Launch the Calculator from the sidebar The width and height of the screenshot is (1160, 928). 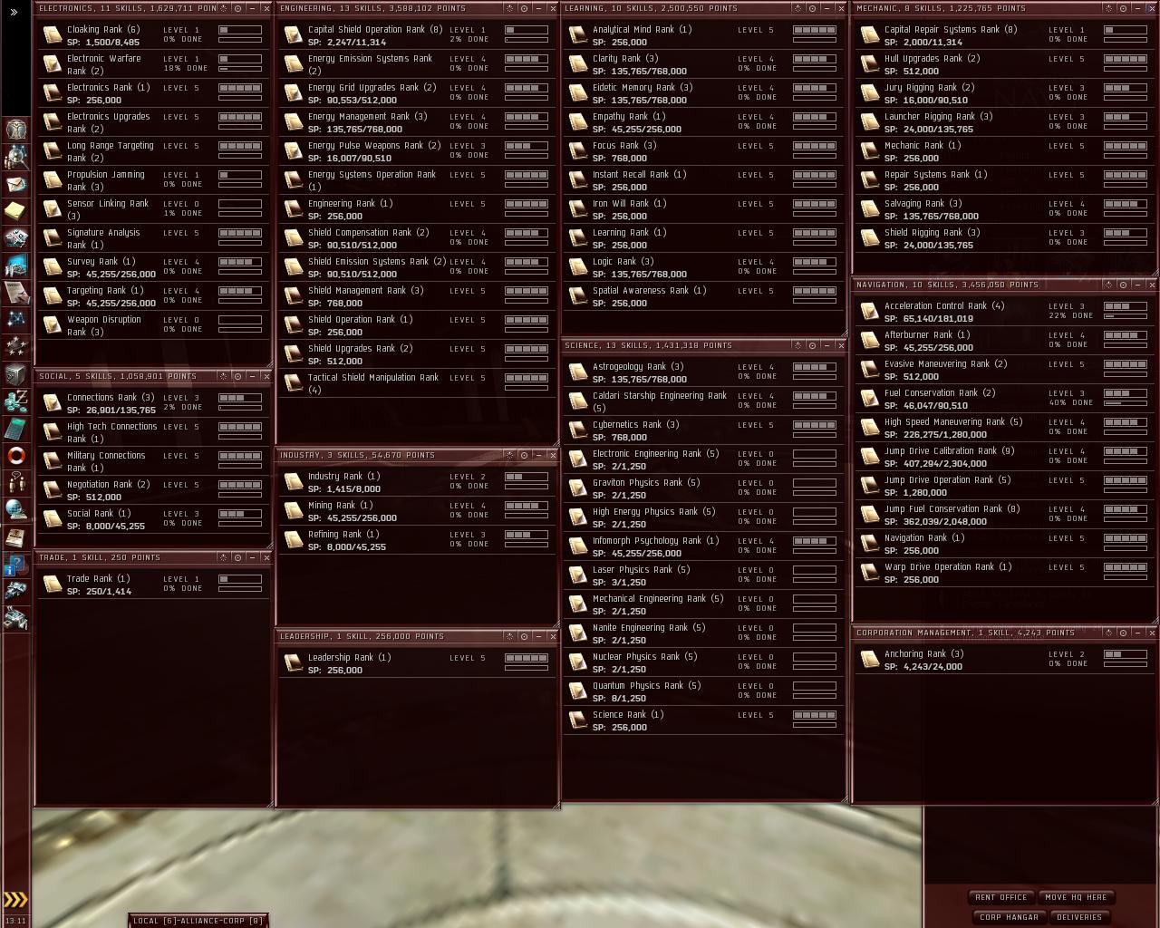(x=15, y=428)
